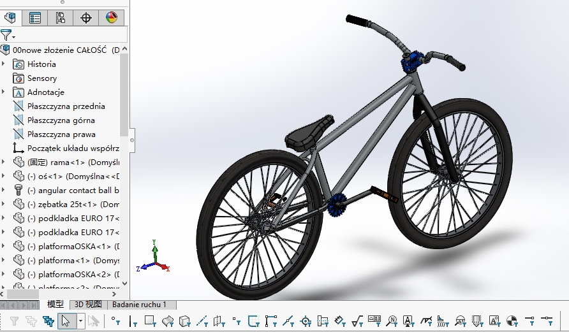Click the Filter Geometric Tolerances icon

coord(374,321)
